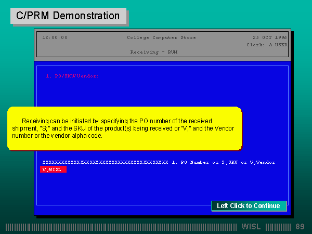
Task: Click the Left Click to Continue button
Action: pyautogui.click(x=249, y=206)
